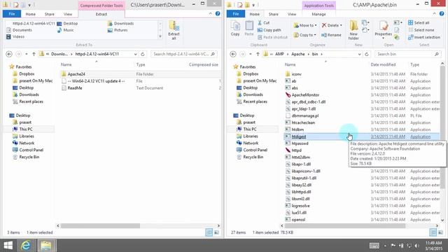Select the Apache24 folder in the left window
This screenshot has height=252, width=448.
(x=76, y=74)
